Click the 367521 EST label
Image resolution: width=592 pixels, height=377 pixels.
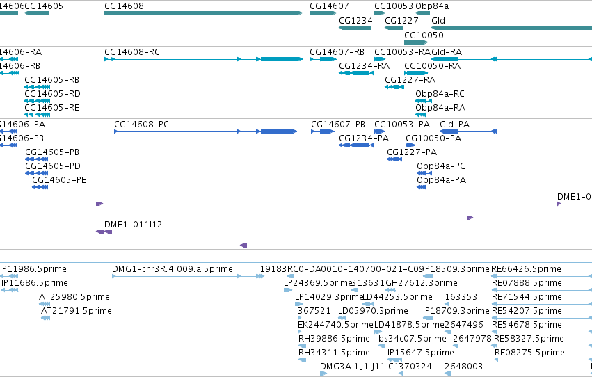coord(314,311)
